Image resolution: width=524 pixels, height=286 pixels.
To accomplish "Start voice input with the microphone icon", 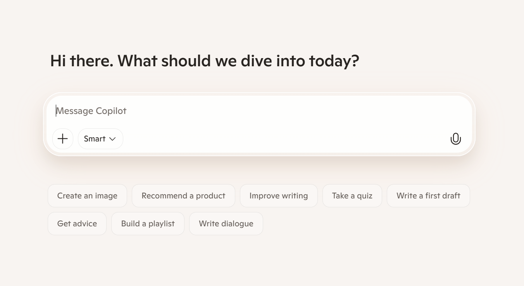I will (456, 139).
